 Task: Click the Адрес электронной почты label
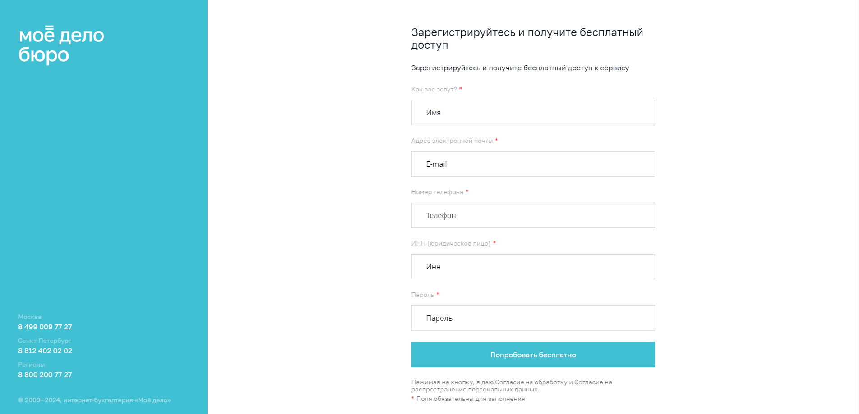(452, 141)
